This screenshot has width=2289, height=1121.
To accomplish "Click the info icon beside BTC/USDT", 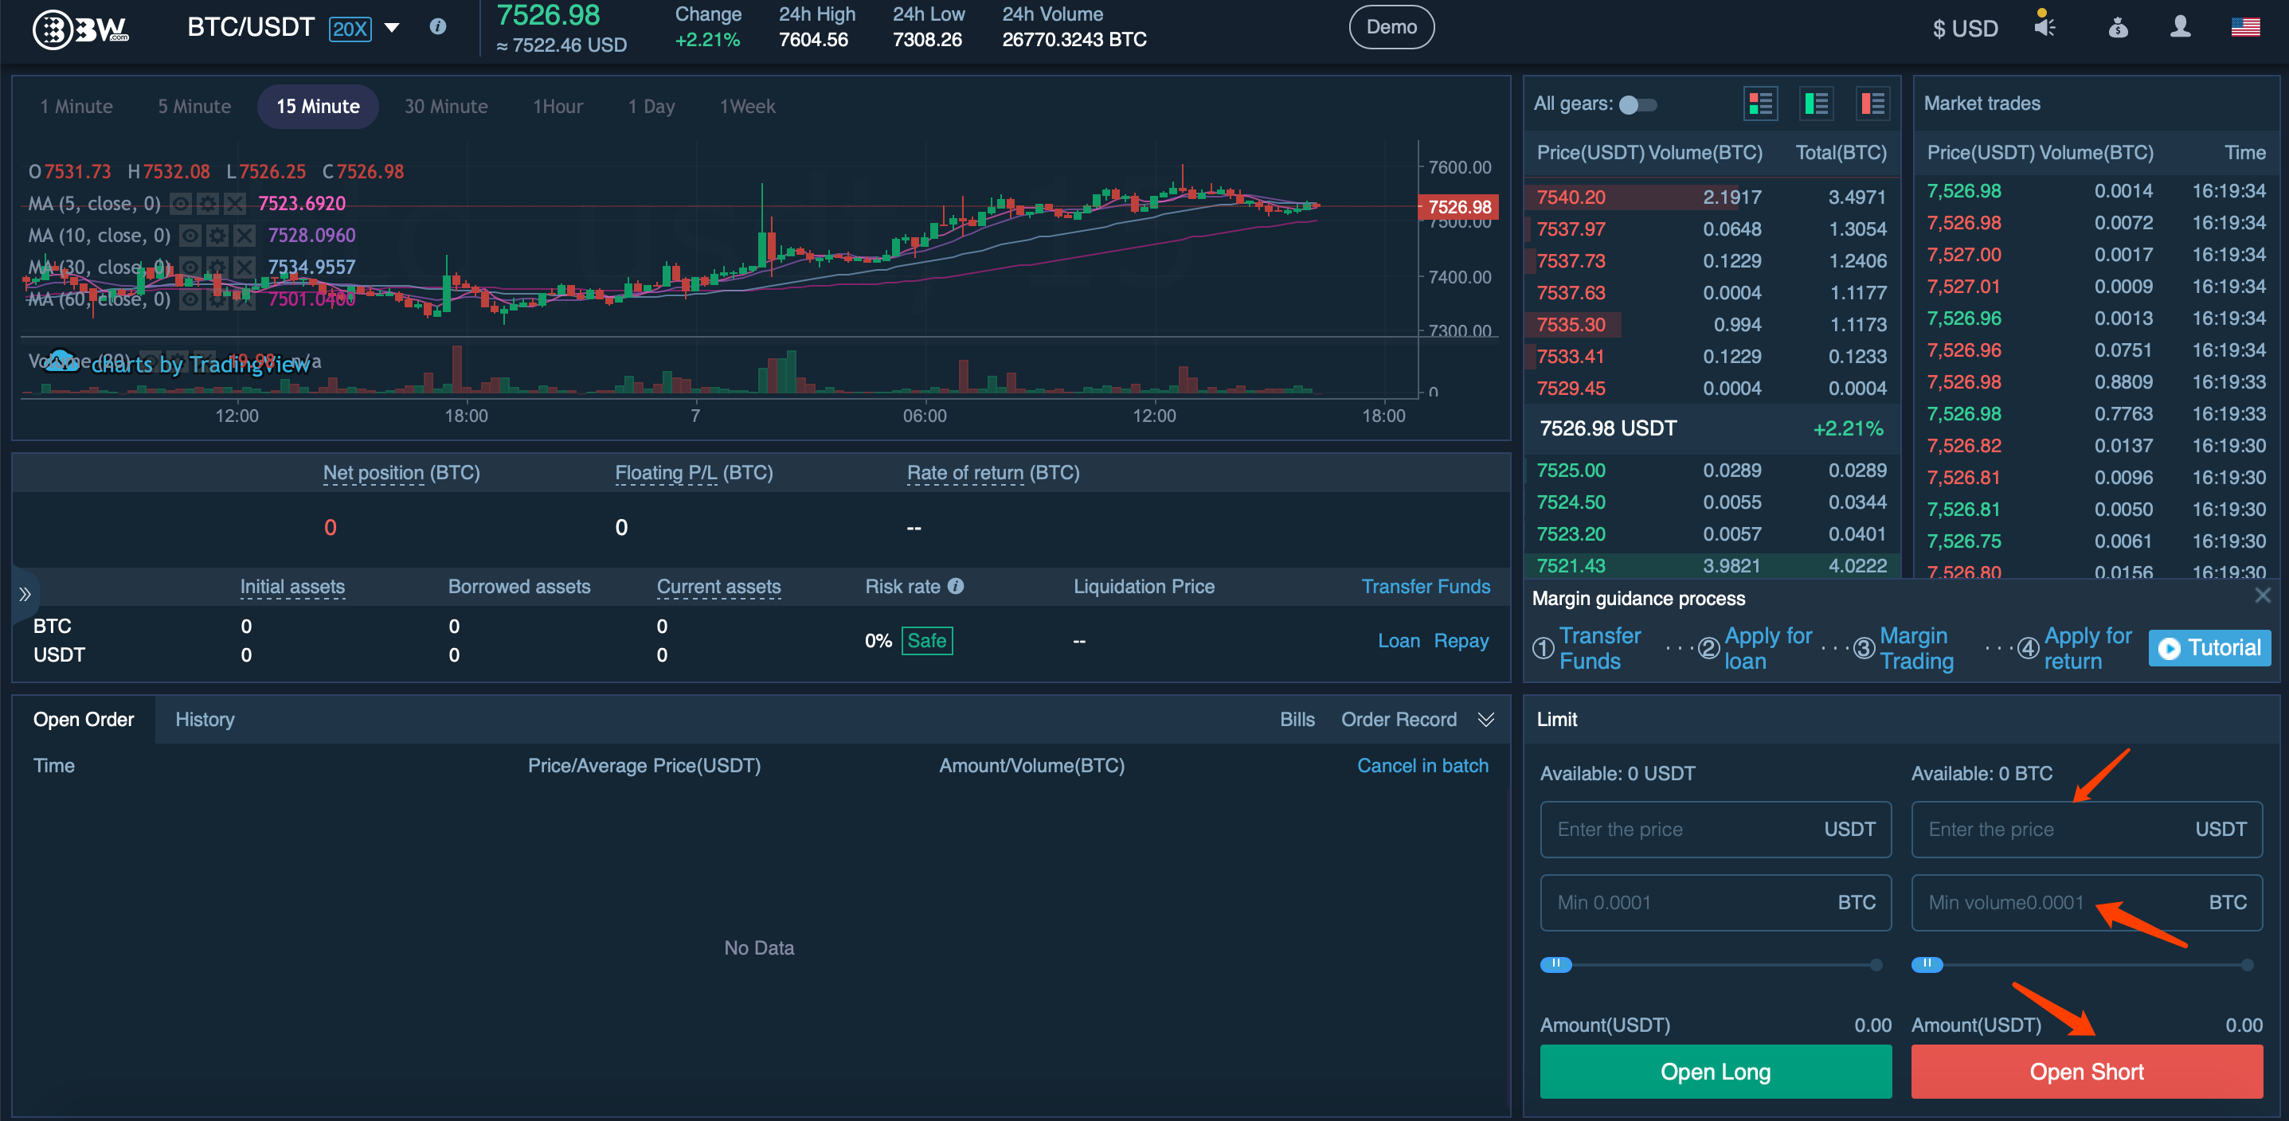I will pos(437,26).
